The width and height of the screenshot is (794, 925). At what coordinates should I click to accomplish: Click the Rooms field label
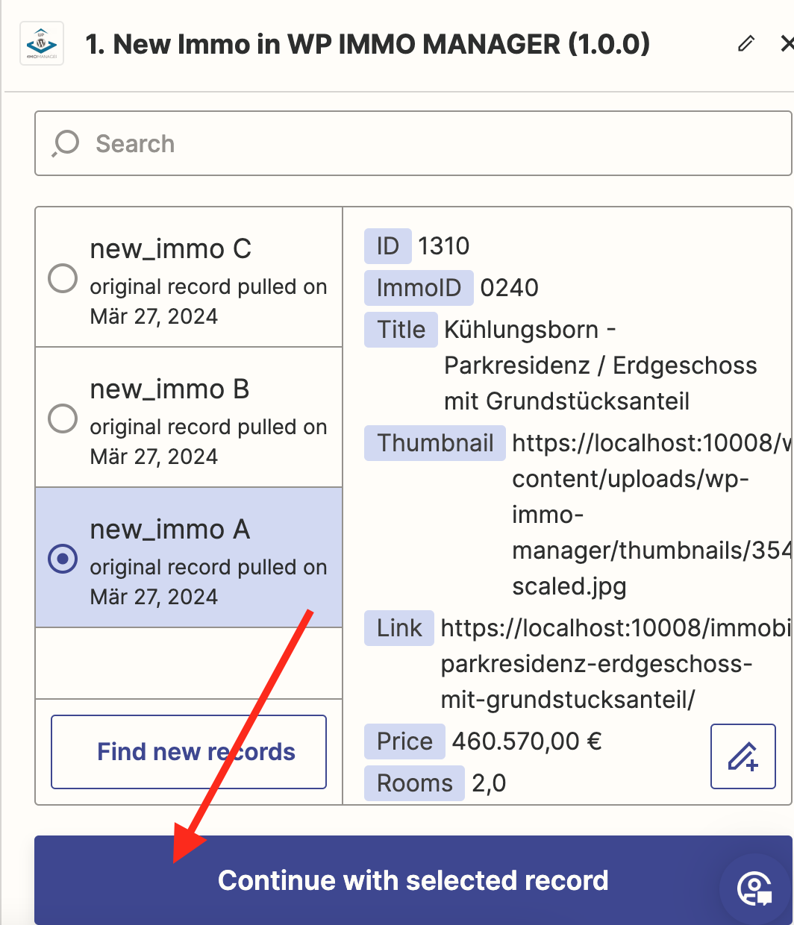pos(414,783)
